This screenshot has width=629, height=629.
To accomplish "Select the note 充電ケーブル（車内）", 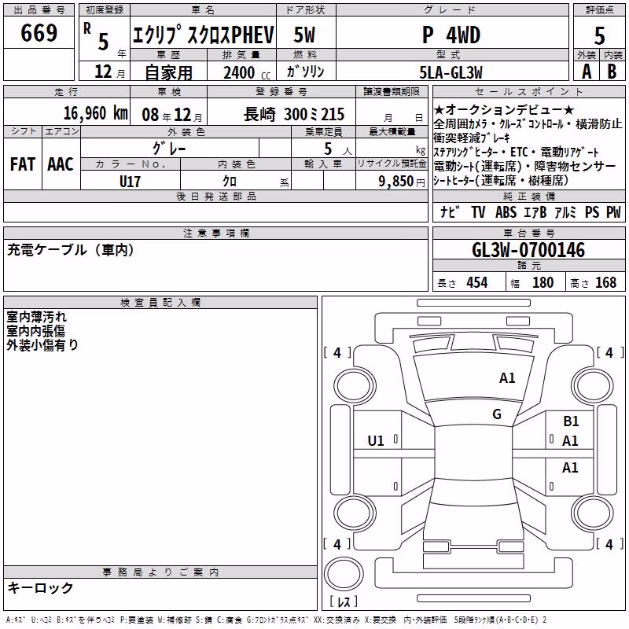I will 71,250.
